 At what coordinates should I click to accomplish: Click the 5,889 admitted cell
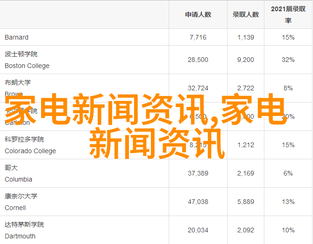pos(246,202)
